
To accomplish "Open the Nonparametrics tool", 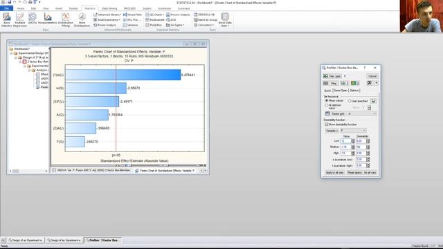I will pyautogui.click(x=48, y=19).
